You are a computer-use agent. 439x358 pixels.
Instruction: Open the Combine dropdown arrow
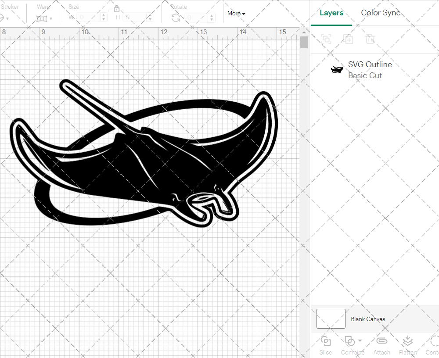click(x=360, y=341)
